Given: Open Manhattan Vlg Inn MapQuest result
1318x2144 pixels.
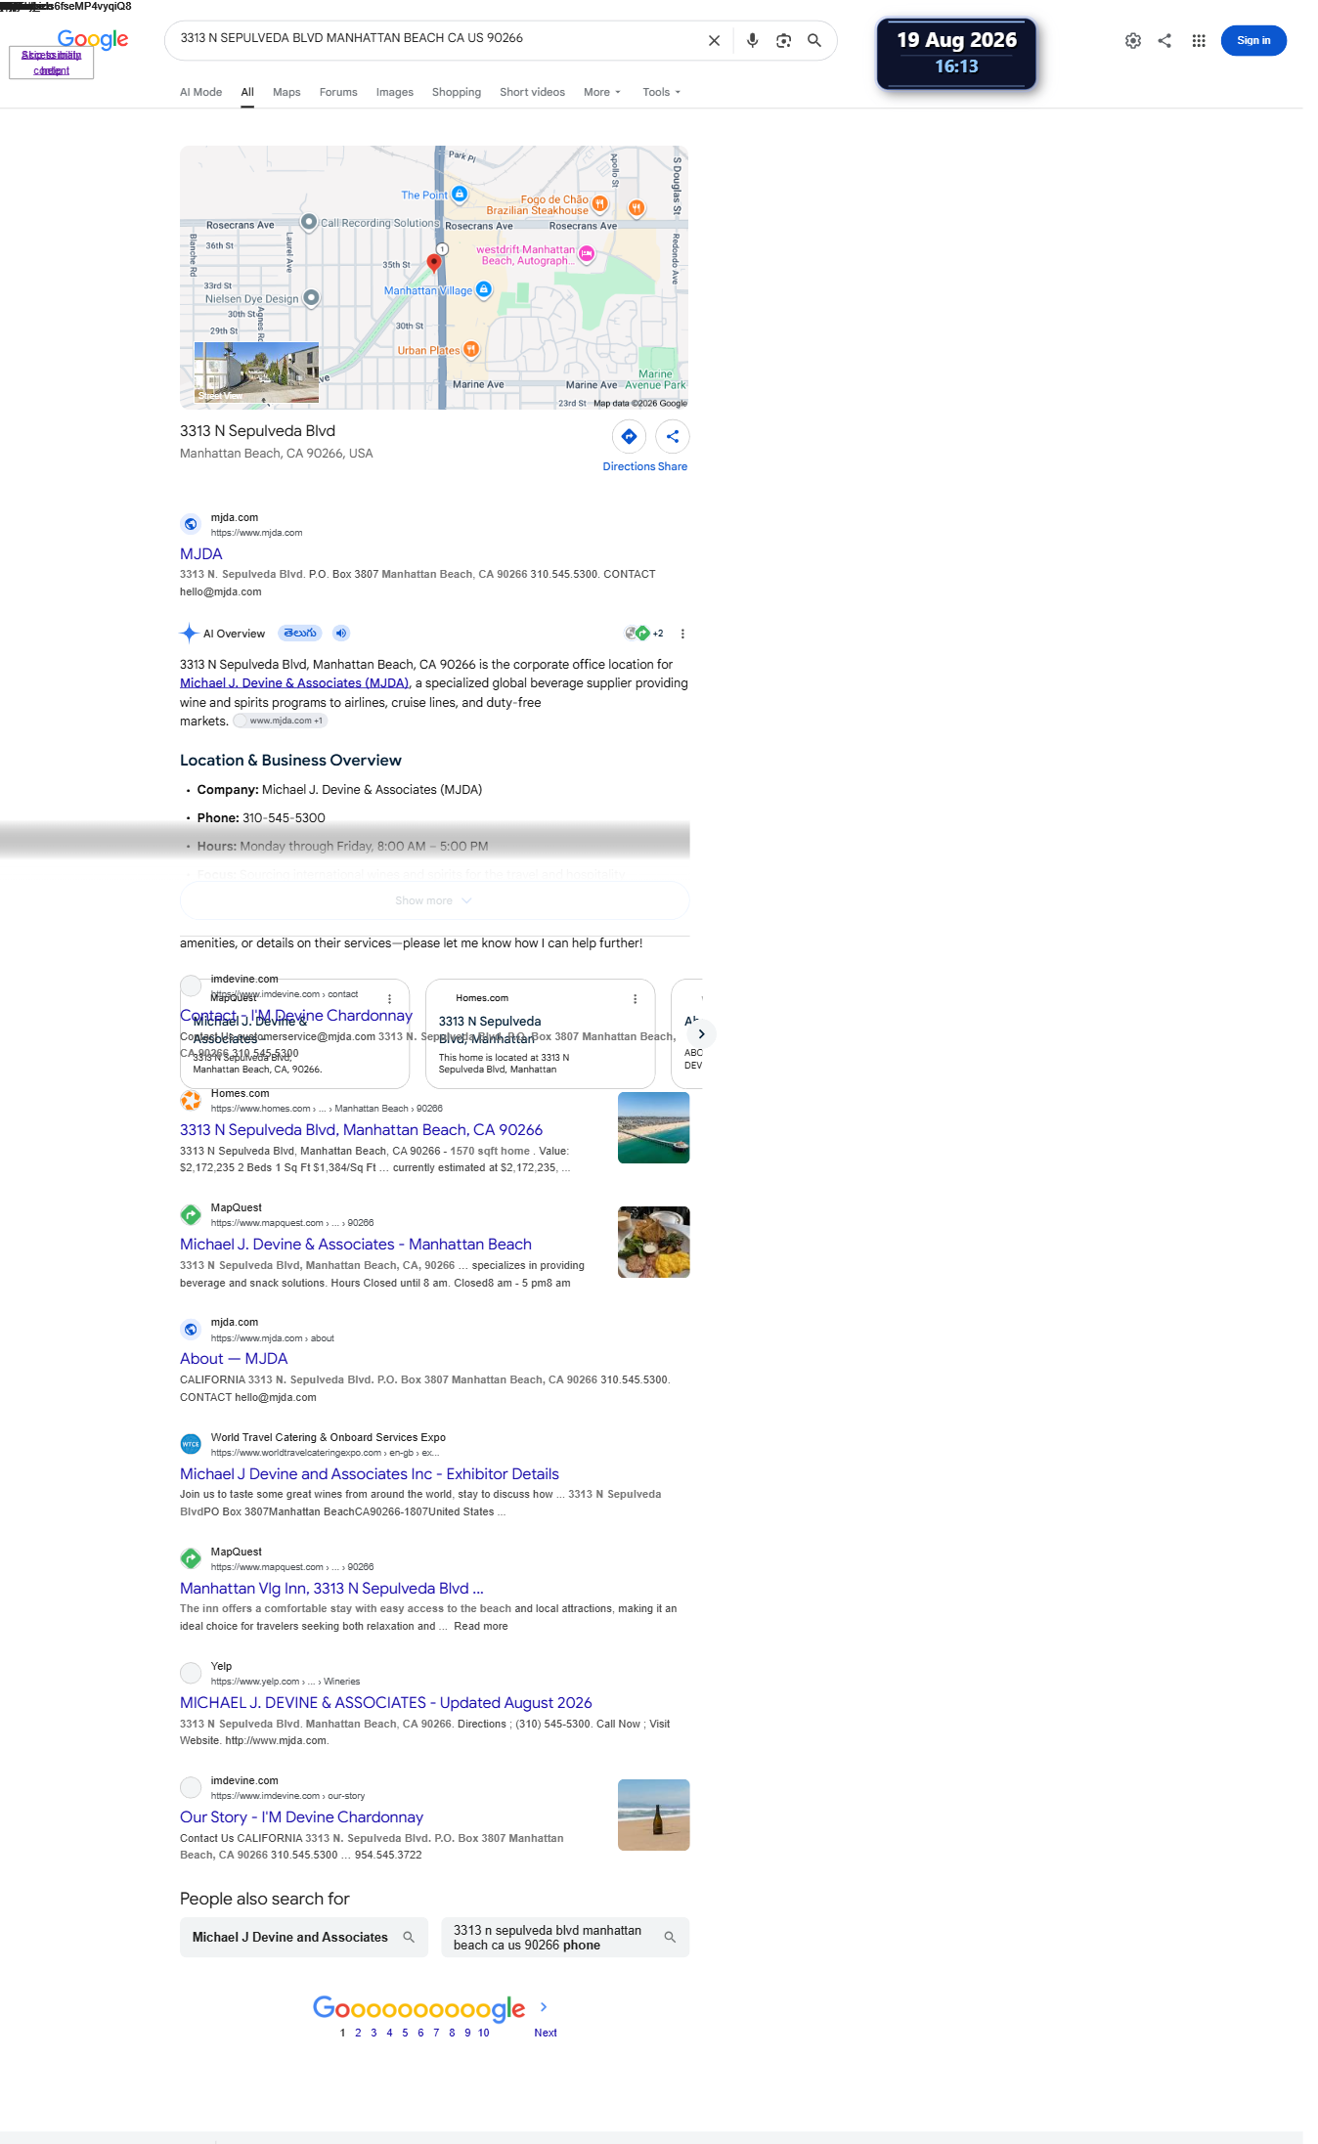Looking at the screenshot, I should [x=331, y=1589].
